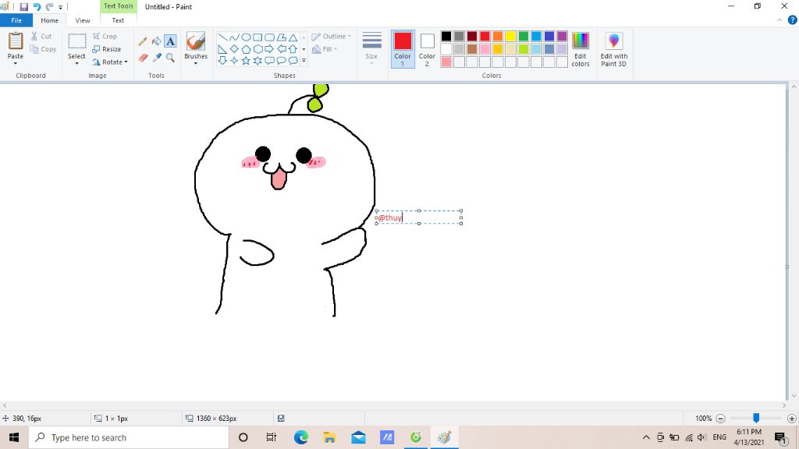The height and width of the screenshot is (449, 799).
Task: Choose the Right arrow shape
Action: point(269,49)
